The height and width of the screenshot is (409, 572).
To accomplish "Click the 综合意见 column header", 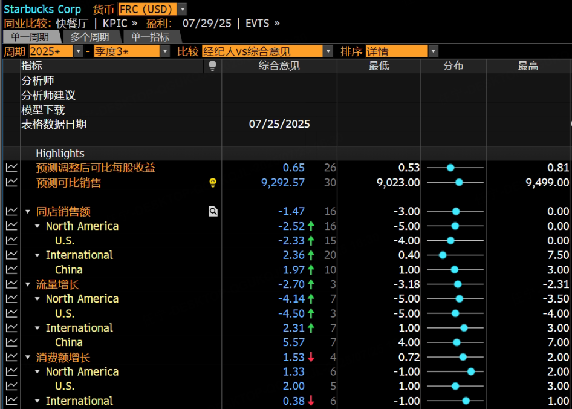I will (279, 66).
